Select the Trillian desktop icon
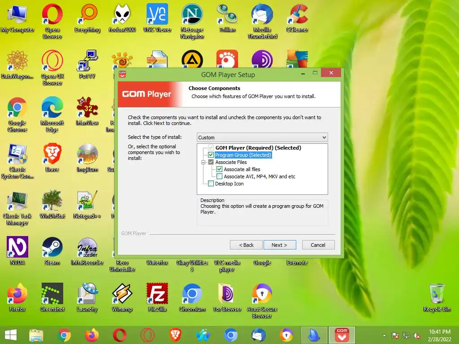The image size is (459, 344). click(227, 18)
